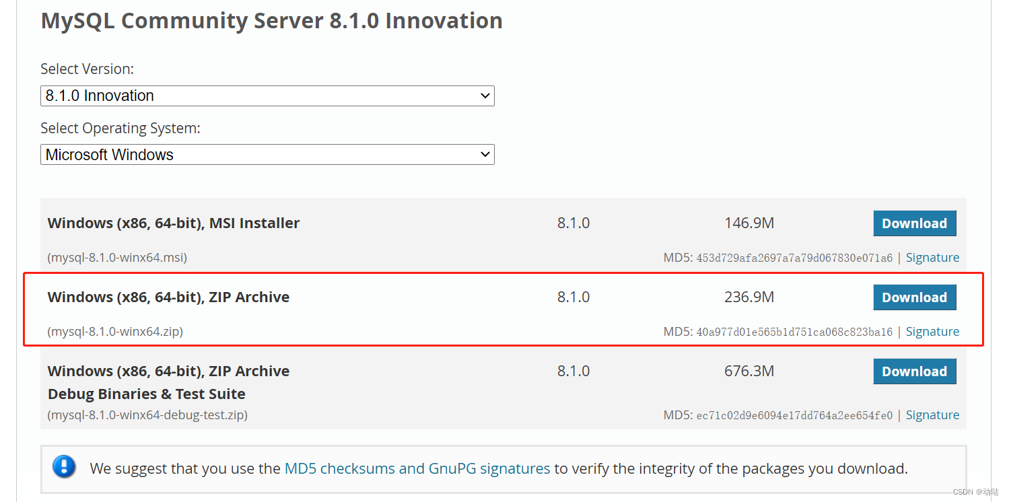The width and height of the screenshot is (1009, 502).
Task: Download the 236.9M ZIP Archive
Action: (x=914, y=297)
